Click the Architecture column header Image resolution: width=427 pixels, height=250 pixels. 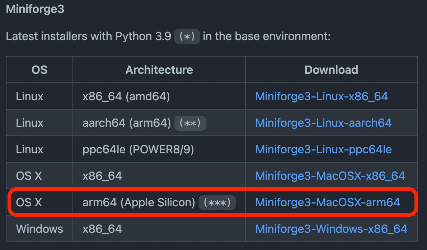(x=159, y=69)
